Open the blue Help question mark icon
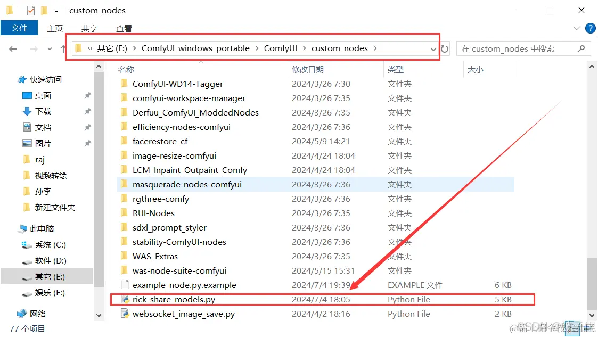Screen dimensions: 598x337 coord(591,28)
